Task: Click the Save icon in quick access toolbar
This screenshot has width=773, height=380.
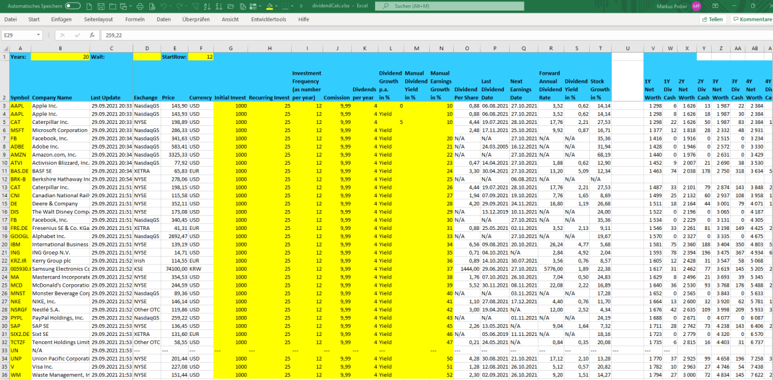Action: pyautogui.click(x=101, y=6)
